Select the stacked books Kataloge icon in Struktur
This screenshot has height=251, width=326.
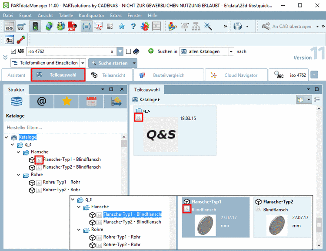[17, 102]
